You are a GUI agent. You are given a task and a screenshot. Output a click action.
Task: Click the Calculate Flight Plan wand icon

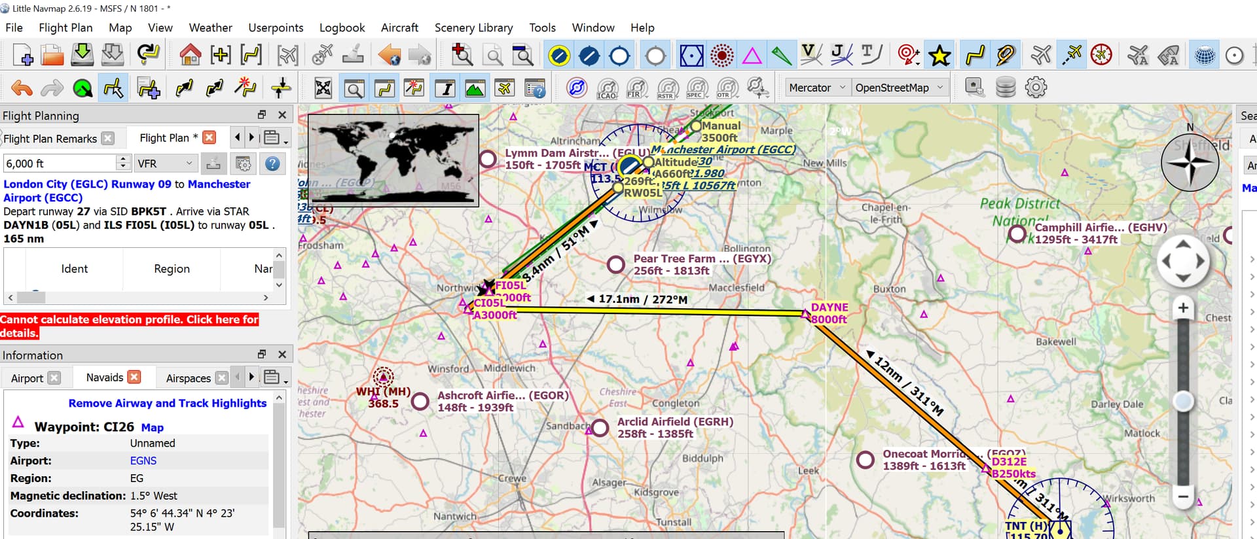click(245, 88)
